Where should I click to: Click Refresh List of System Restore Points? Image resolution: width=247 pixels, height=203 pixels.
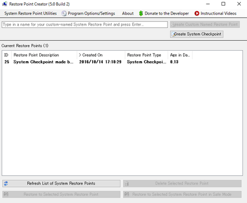(x=61, y=184)
